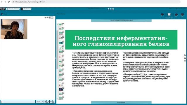Click the text size T icon above chat
The height and width of the screenshot is (105, 187).
pyautogui.click(x=50, y=17)
